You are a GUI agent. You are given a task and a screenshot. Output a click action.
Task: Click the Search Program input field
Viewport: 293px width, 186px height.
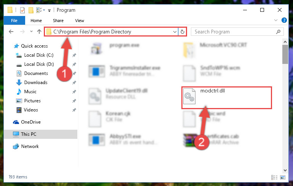[x=234, y=32]
